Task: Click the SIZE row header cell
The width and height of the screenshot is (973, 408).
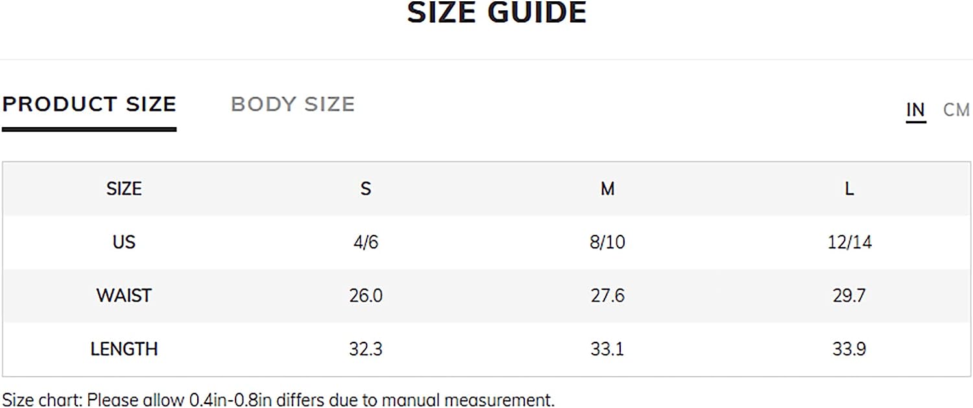Action: [124, 189]
